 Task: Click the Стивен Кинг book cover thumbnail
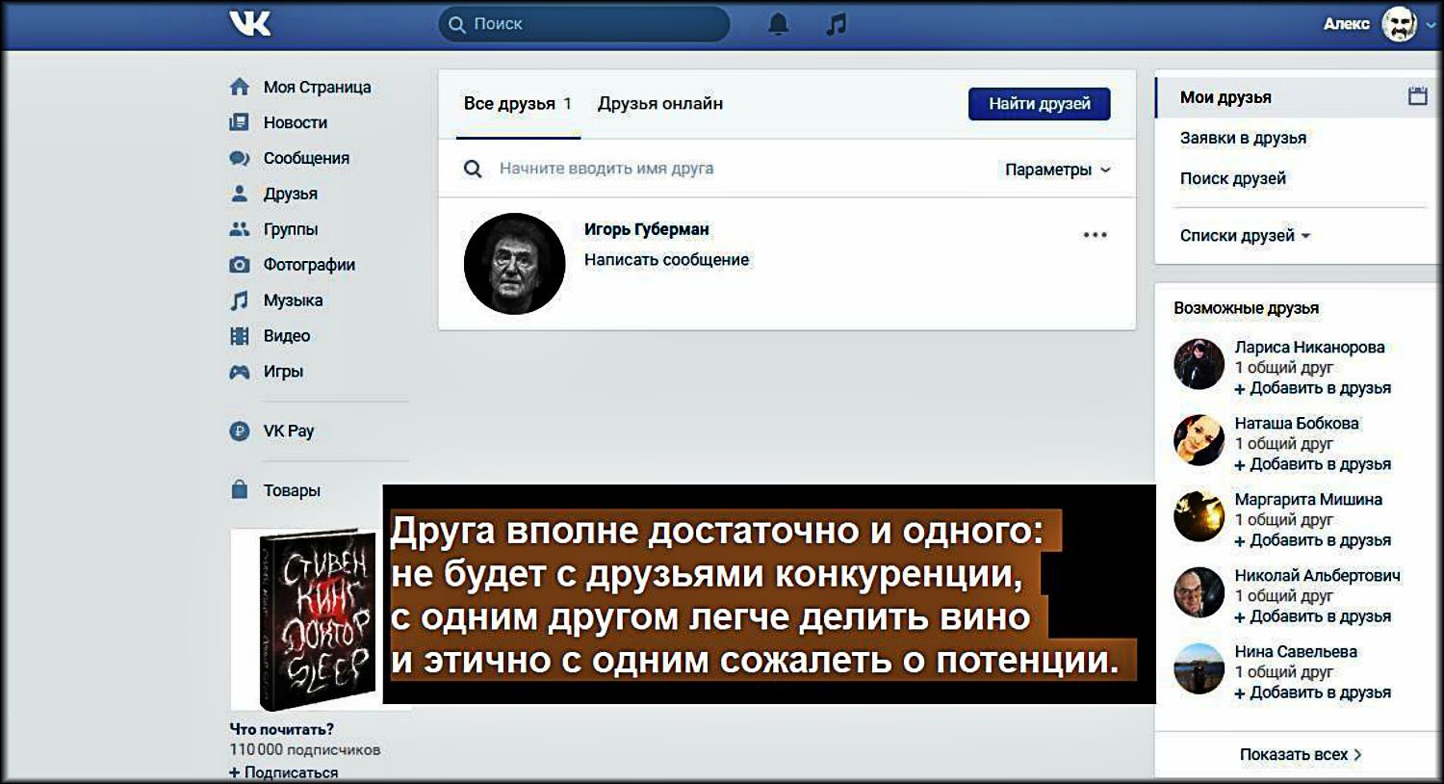318,619
